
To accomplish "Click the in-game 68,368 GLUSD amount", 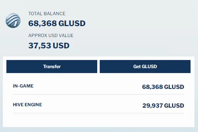I will [x=163, y=87].
